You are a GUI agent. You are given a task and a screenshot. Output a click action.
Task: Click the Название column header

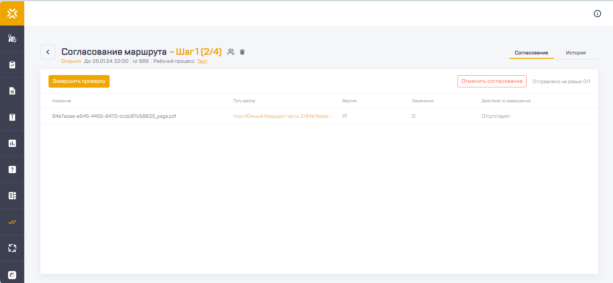[x=61, y=101]
